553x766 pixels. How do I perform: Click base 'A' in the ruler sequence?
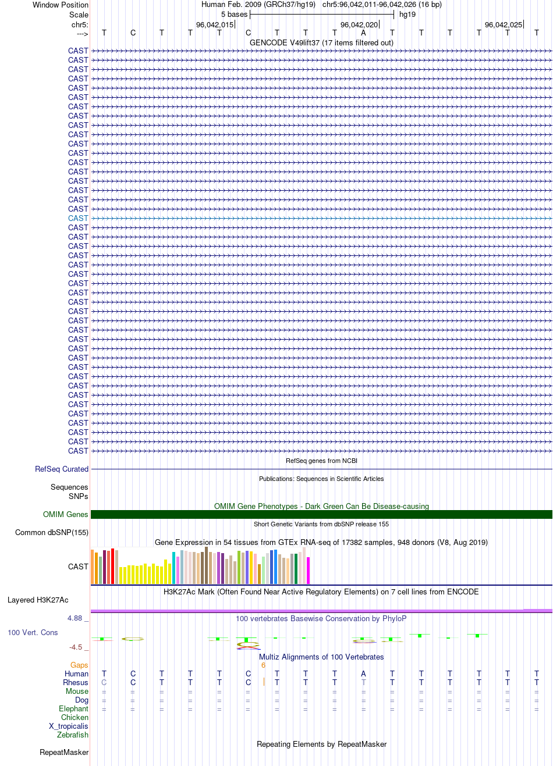[363, 33]
